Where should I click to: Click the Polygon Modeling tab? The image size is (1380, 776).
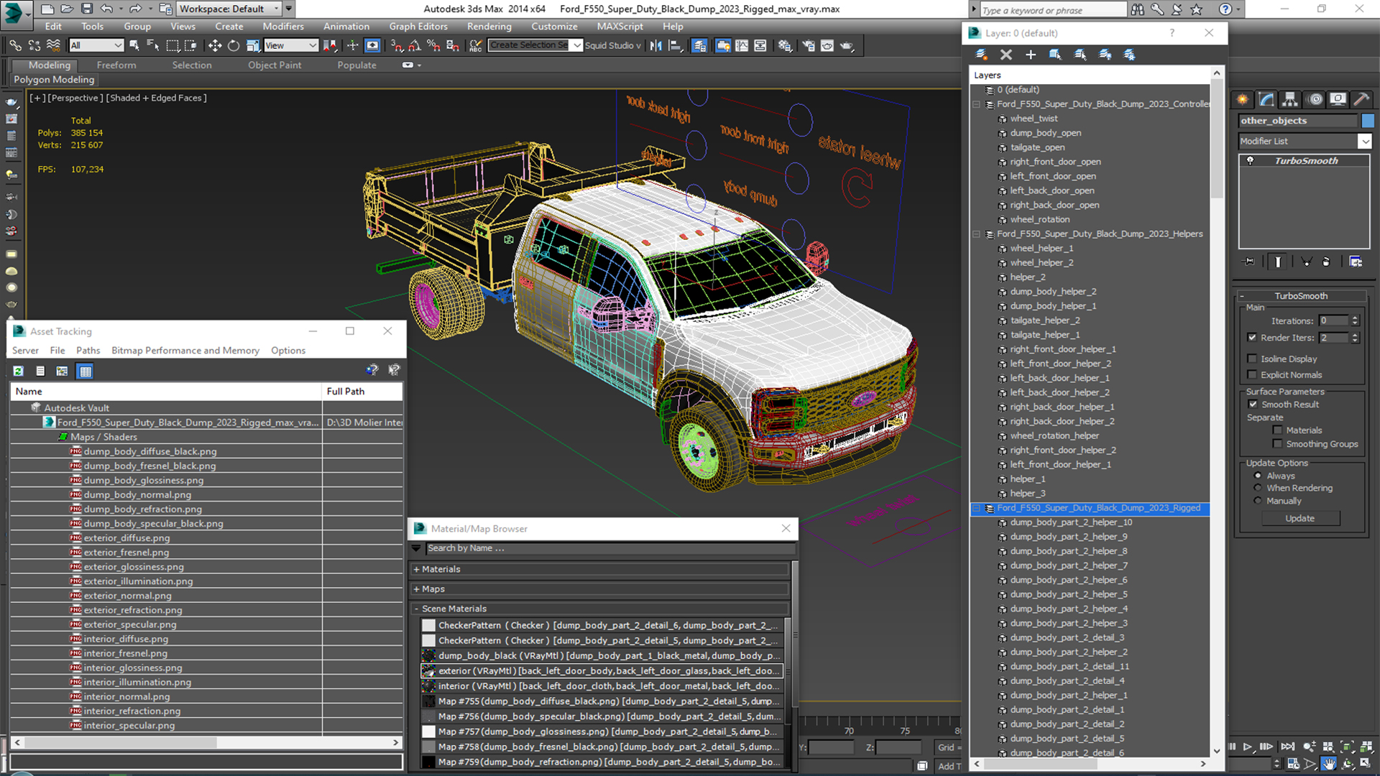54,78
